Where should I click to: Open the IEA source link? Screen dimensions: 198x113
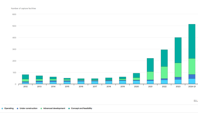pyautogui.click(x=196, y=100)
